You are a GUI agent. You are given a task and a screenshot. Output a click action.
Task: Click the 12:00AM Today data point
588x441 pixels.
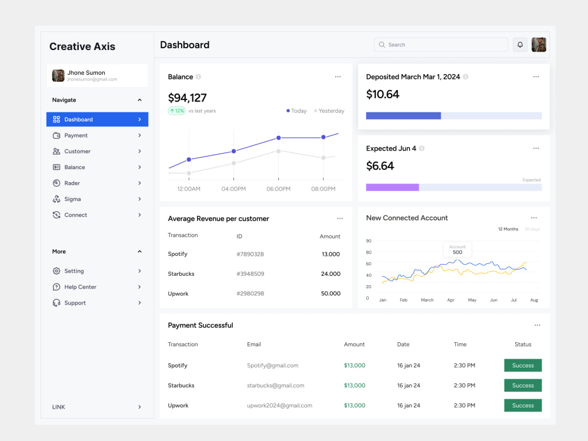pos(189,160)
